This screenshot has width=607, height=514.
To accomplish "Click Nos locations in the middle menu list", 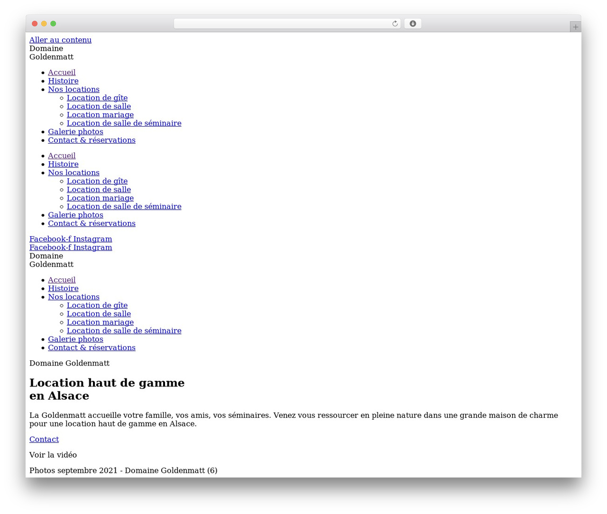I will 74,173.
